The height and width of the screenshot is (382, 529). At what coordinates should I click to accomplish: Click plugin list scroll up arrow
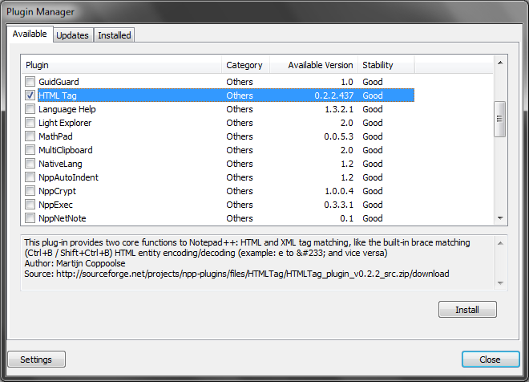[500, 63]
